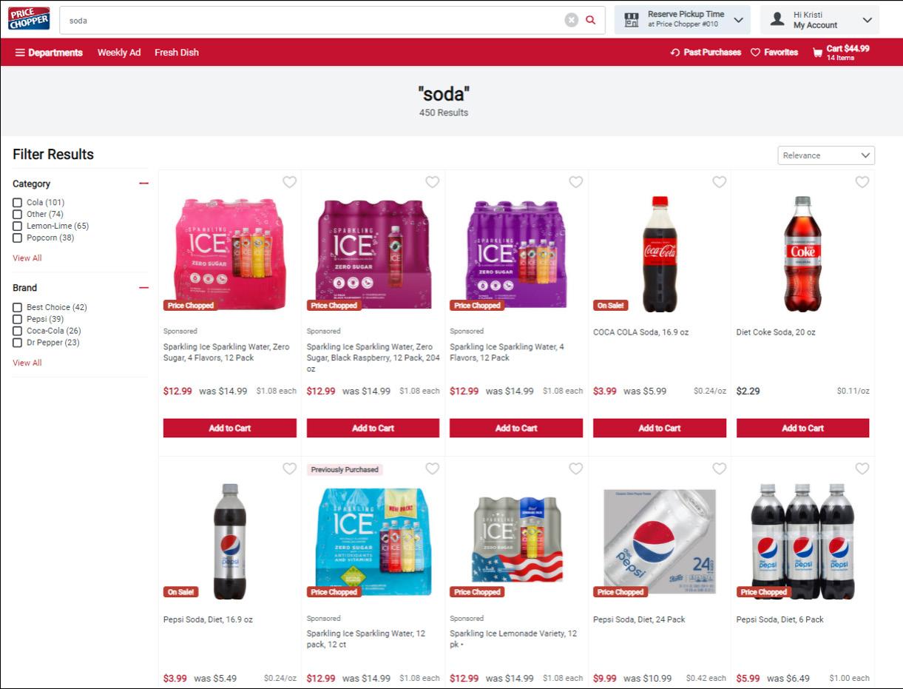This screenshot has height=689, width=903.
Task: Tick the Coca-Cola brand checkbox
Action: pyautogui.click(x=17, y=331)
